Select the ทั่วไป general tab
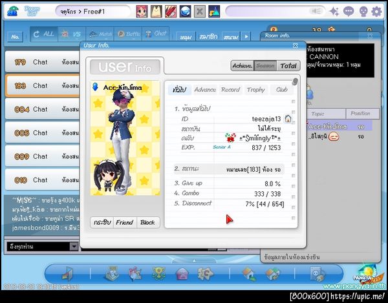 [180, 89]
